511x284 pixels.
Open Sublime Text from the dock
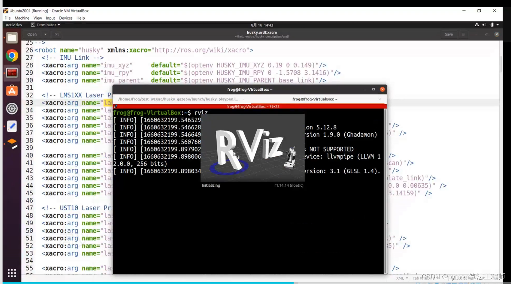pyautogui.click(x=12, y=144)
